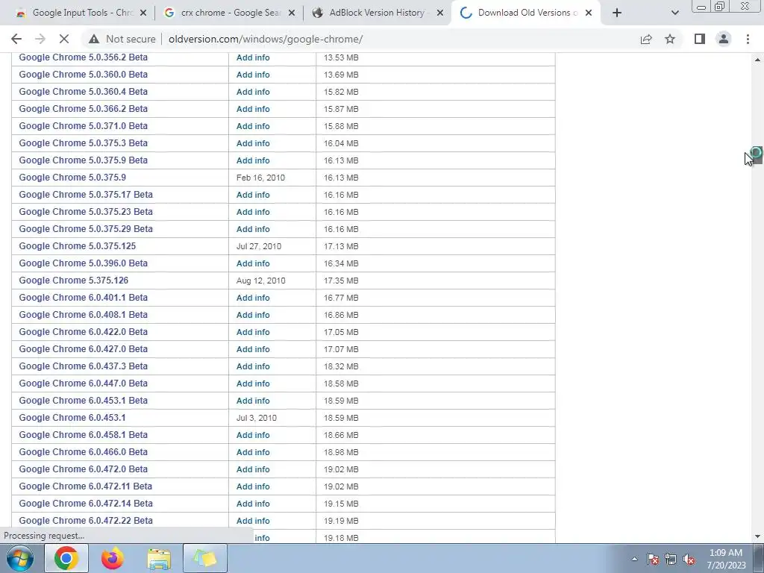This screenshot has height=573, width=764.
Task: Open Google Chrome 5.0.360.0 Beta link
Action: 84,75
